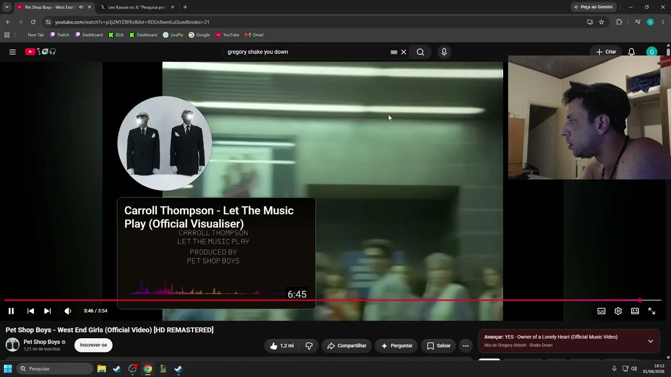This screenshot has height=377, width=671.
Task: Like the video
Action: click(x=282, y=346)
